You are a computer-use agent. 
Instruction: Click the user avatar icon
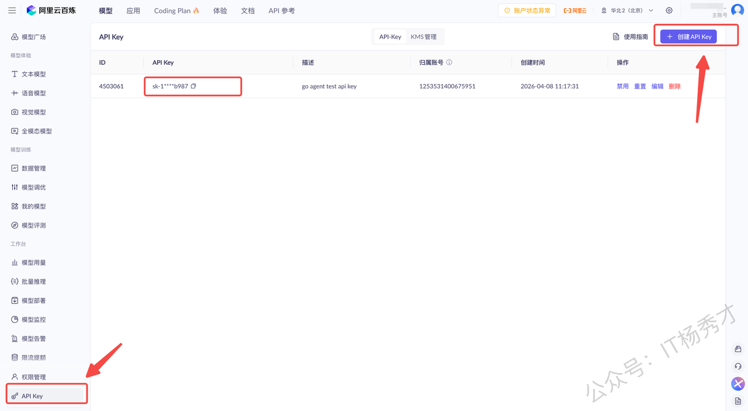pos(737,10)
